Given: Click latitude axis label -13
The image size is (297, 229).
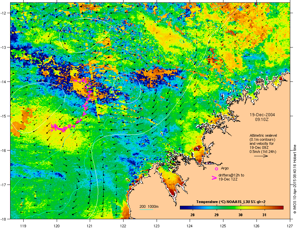Looking at the screenshot, I should [3, 47].
